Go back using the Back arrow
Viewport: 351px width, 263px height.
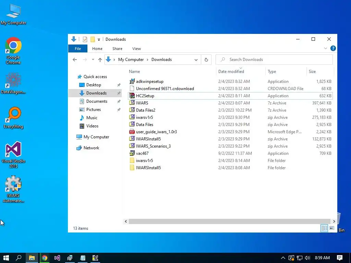[75, 60]
